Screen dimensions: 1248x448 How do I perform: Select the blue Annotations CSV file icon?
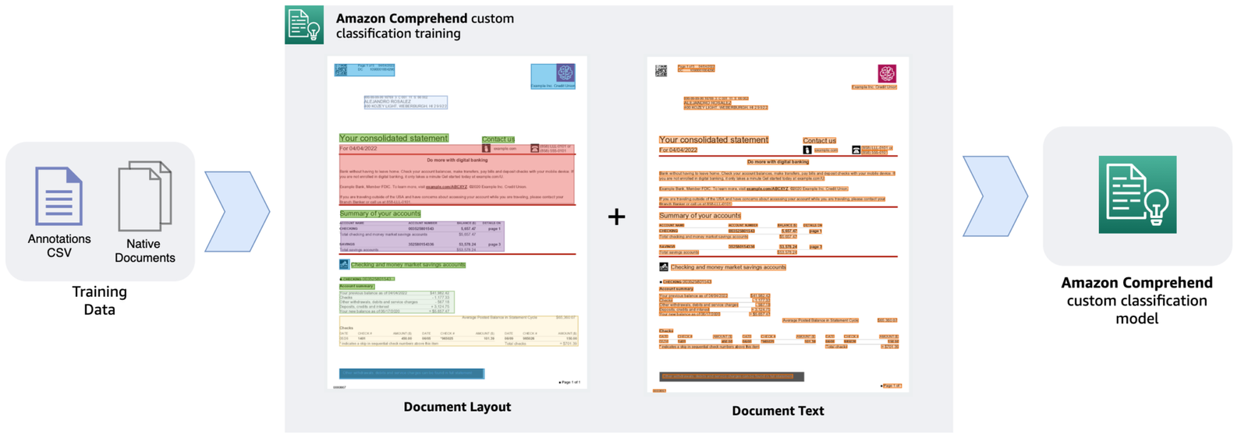pyautogui.click(x=58, y=196)
